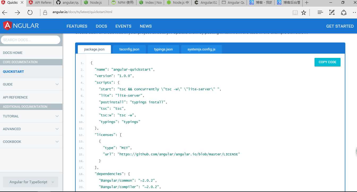
Task: Switch to the Node.js browser tab
Action: [x=95, y=3]
